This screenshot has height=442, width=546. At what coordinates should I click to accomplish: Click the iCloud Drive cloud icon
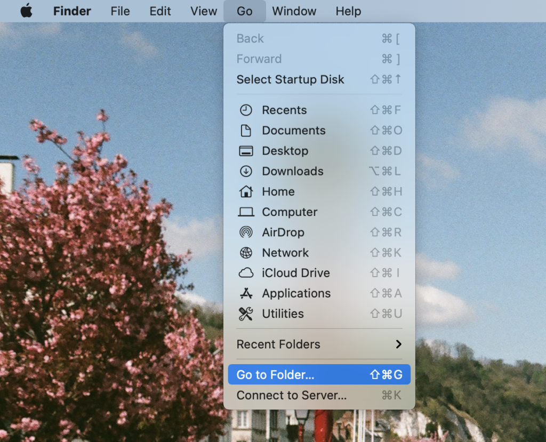246,273
